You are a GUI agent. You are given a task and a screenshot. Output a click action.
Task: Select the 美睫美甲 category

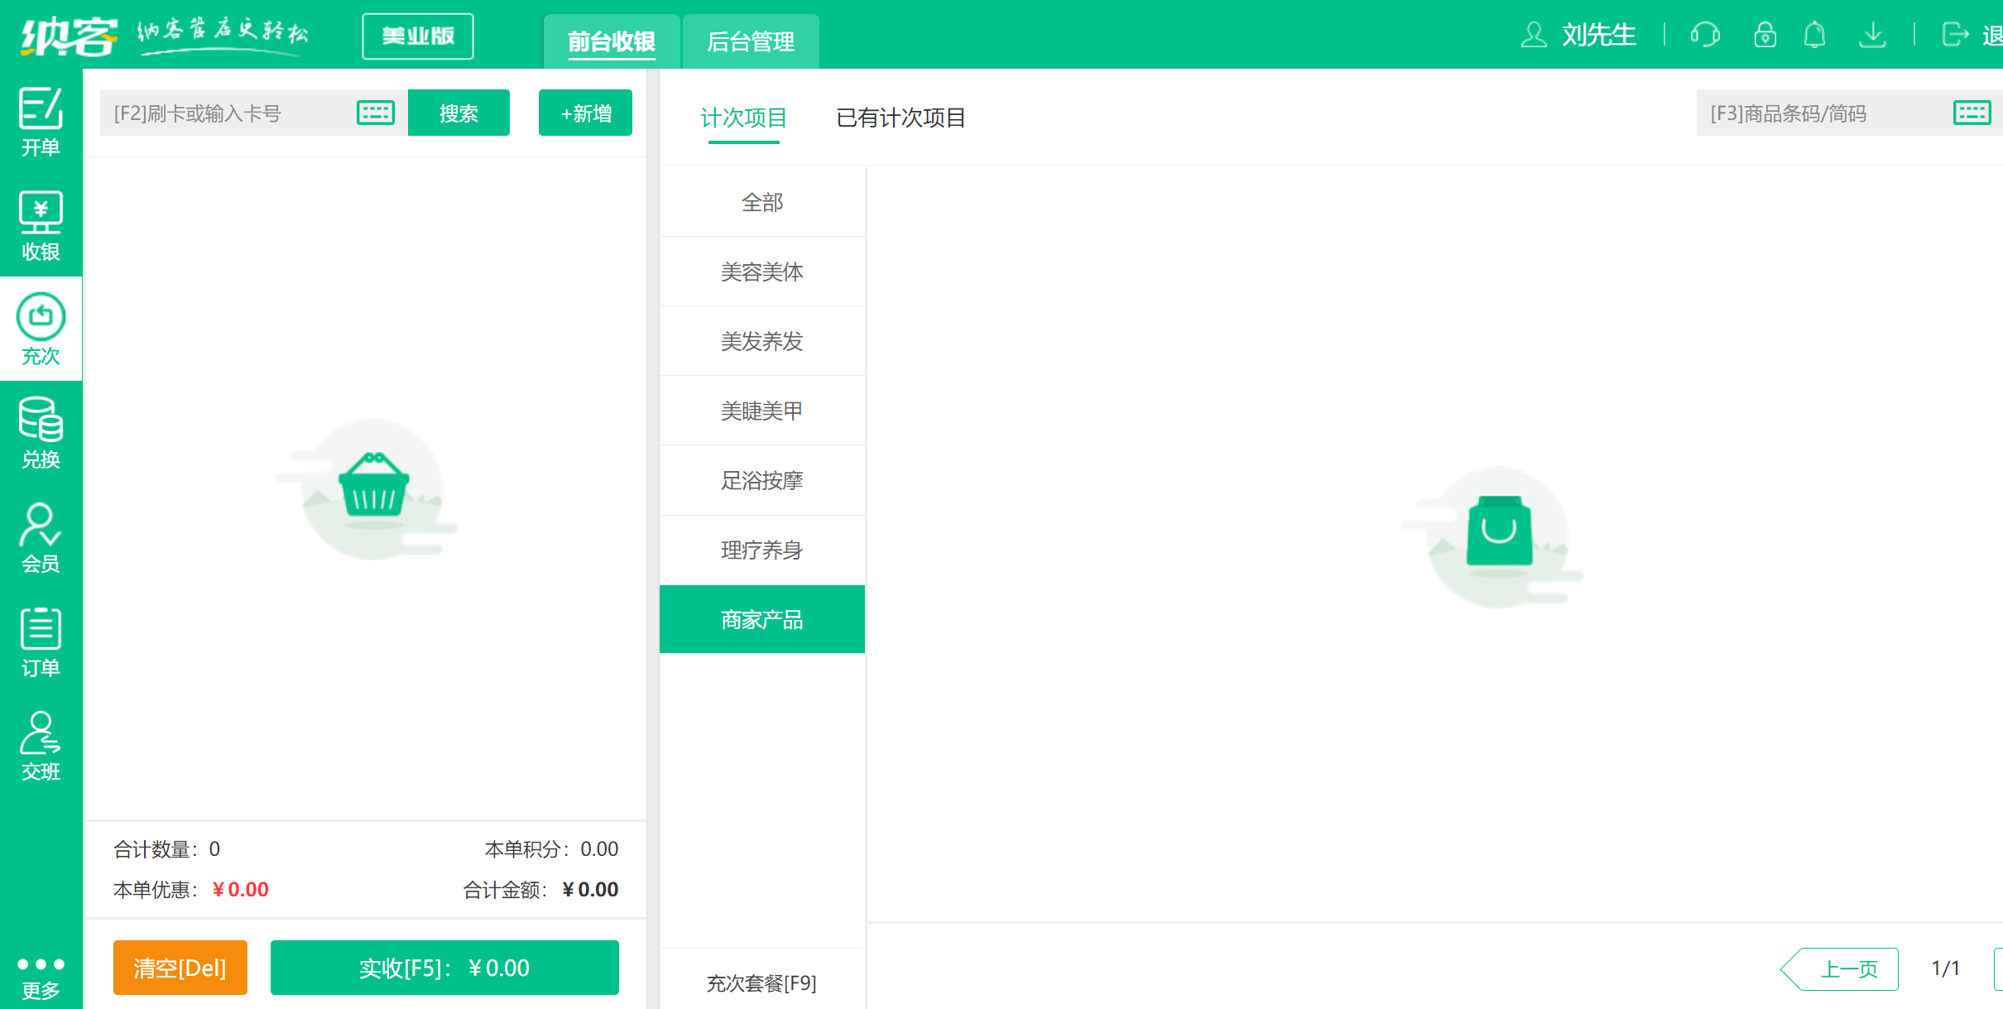tap(761, 410)
